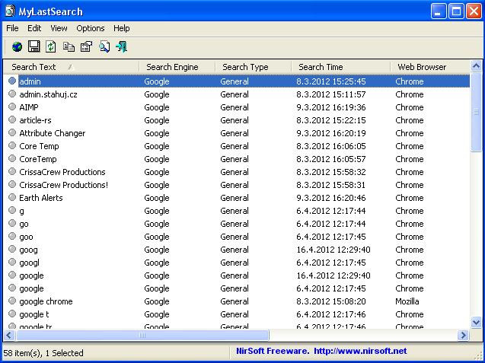Screen dimensions: 485x363
Task: Click the round icon beside the 'googl' row
Action: pyautogui.click(x=12, y=263)
